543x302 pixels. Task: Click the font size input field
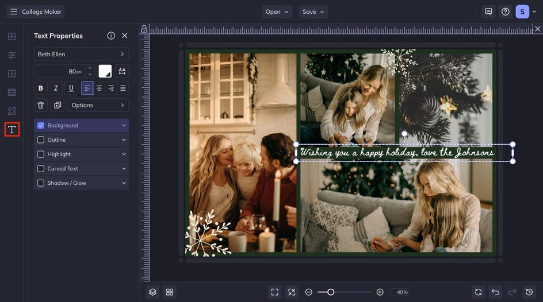(59, 71)
